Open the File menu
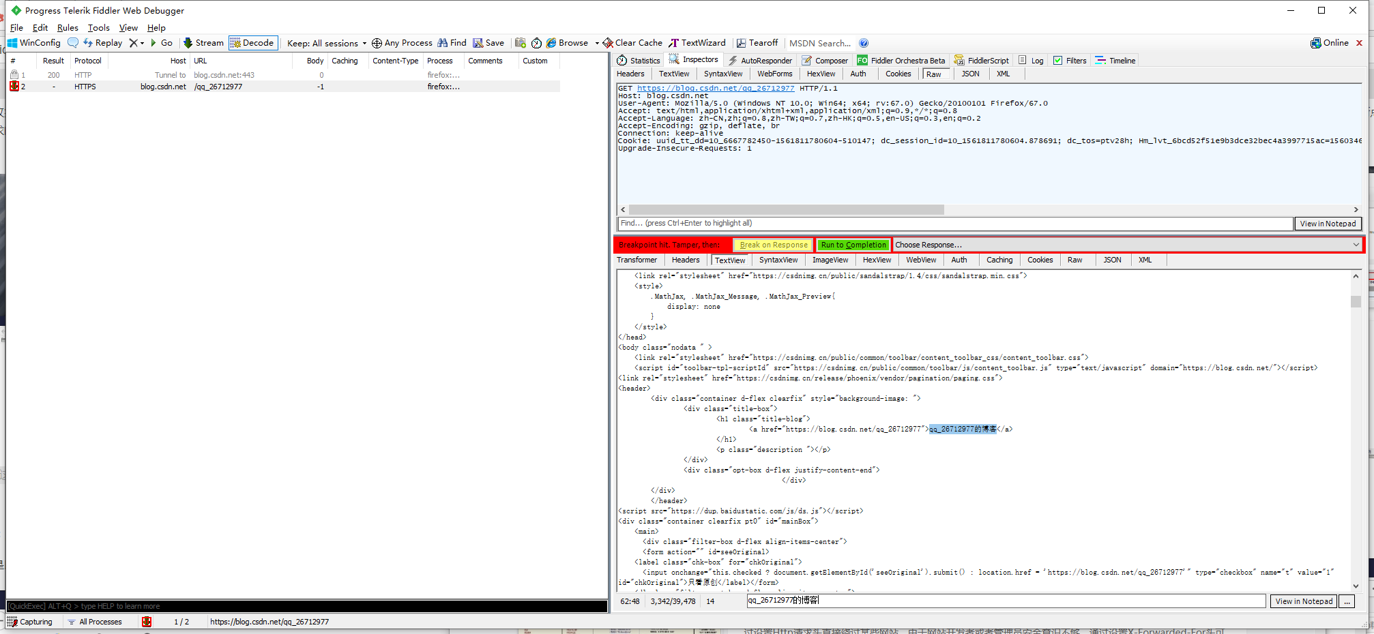Image resolution: width=1374 pixels, height=634 pixels. point(16,28)
